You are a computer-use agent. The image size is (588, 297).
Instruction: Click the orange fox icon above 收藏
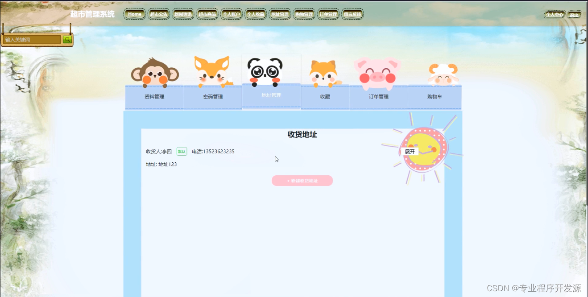[x=324, y=74]
